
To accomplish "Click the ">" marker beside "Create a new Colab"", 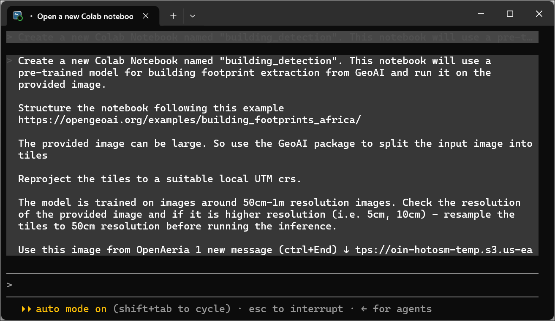I will pos(9,61).
